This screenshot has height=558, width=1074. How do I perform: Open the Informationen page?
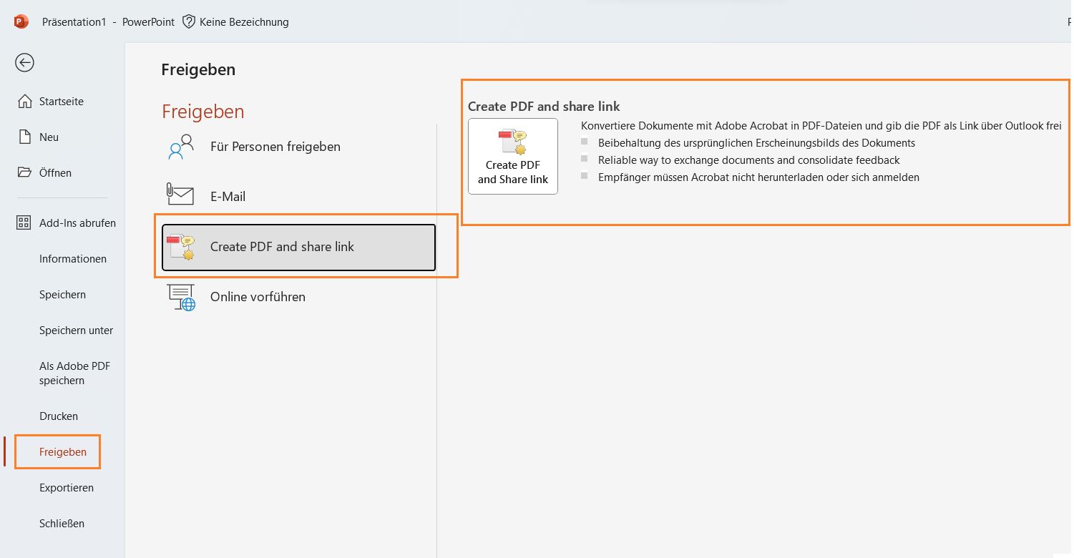click(72, 258)
